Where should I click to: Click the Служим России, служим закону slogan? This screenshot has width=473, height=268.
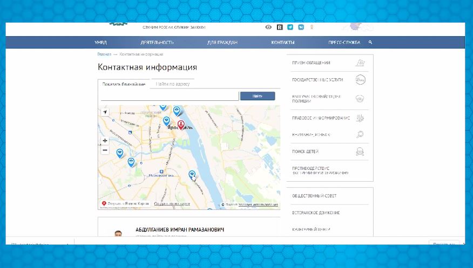174,27
